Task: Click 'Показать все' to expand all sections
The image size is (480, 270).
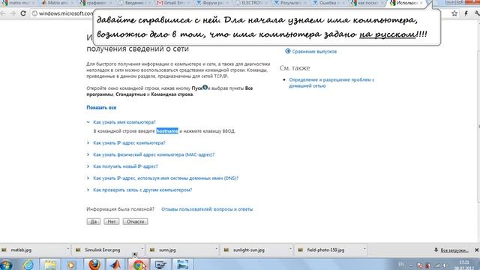Action: click(x=101, y=107)
